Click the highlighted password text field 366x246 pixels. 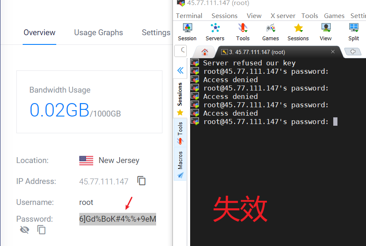pyautogui.click(x=118, y=219)
